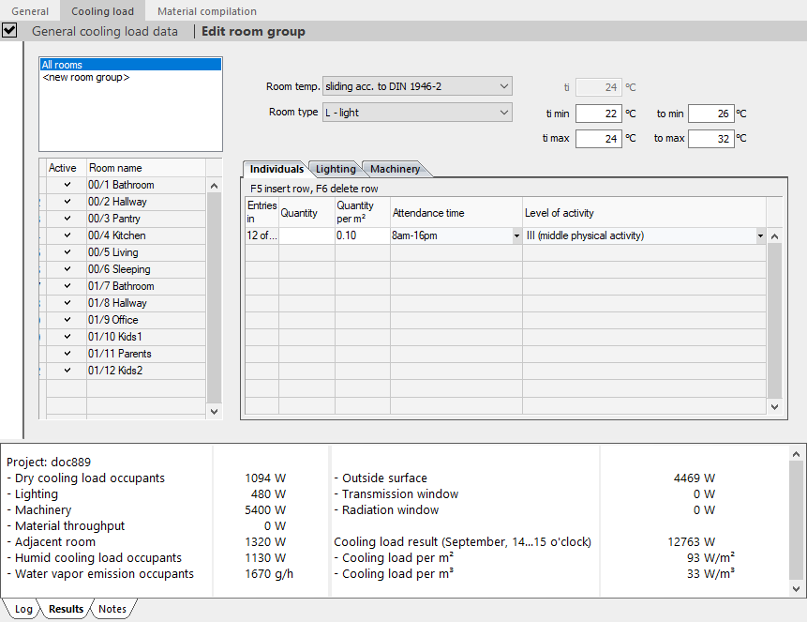The width and height of the screenshot is (807, 622).
Task: Click the to min input field
Action: pos(711,114)
